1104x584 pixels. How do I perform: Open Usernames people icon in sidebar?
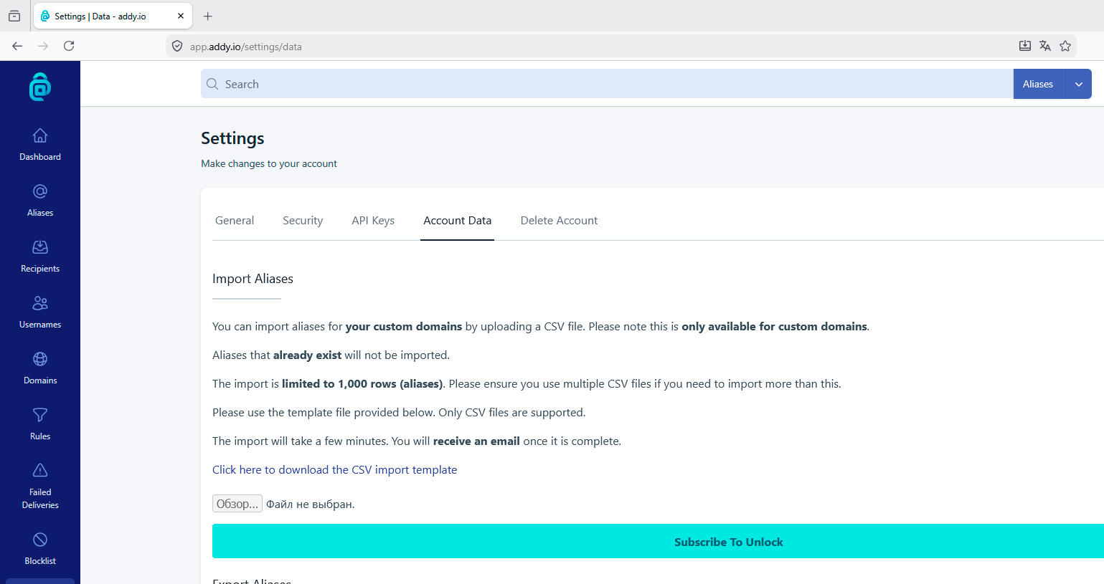pyautogui.click(x=40, y=302)
